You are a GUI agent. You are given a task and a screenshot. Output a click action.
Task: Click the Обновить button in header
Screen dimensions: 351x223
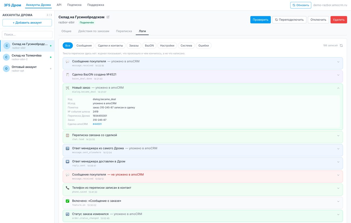pos(301,5)
